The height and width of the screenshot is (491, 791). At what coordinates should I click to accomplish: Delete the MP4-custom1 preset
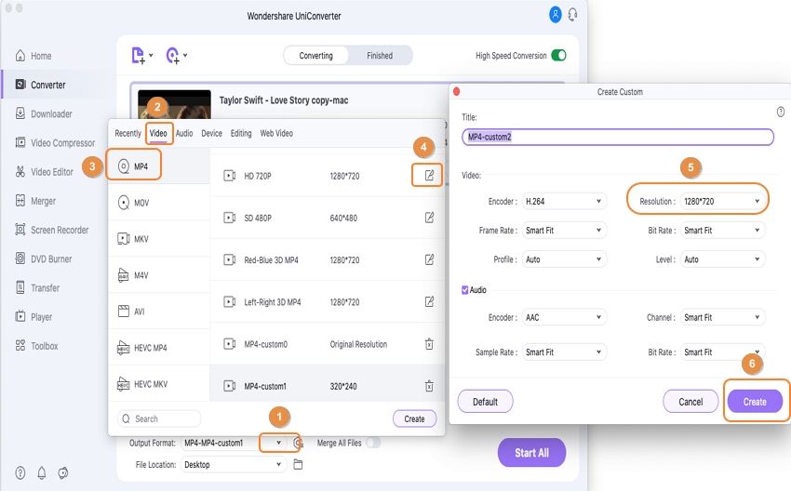tap(429, 386)
